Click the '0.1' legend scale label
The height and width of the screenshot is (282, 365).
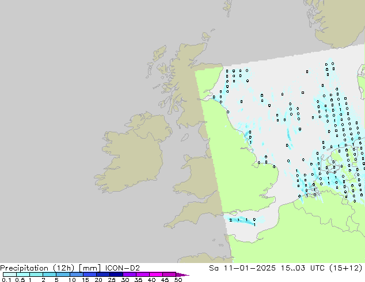tap(6, 280)
